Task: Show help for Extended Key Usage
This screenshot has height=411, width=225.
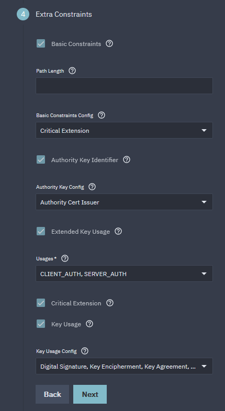Action: 118,231
